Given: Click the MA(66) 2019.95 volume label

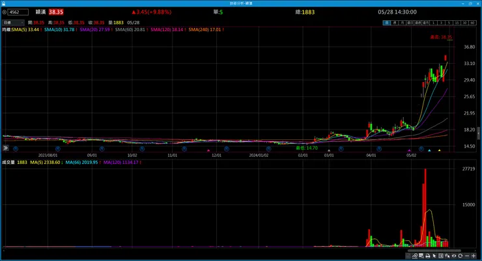Looking at the screenshot, I should [x=83, y=162].
